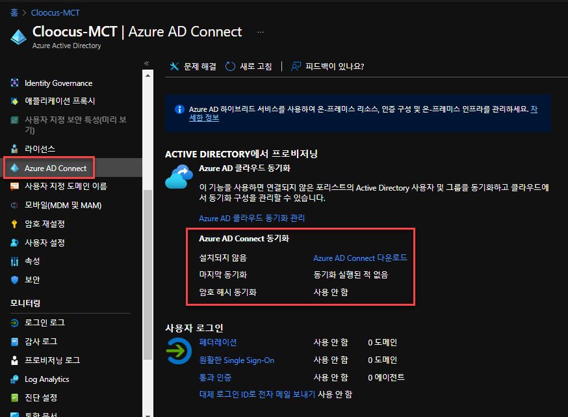Click the Azure AD cloud sync icon
Viewport: 568px width, 417px height.
pyautogui.click(x=179, y=177)
